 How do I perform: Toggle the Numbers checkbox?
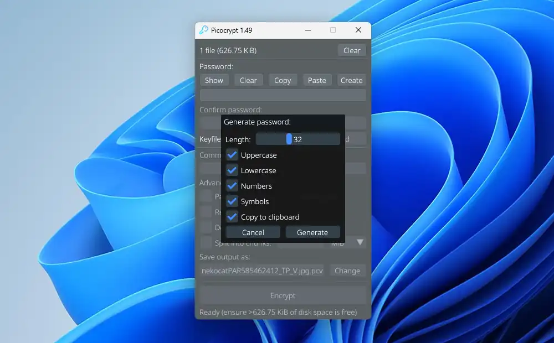coord(233,186)
